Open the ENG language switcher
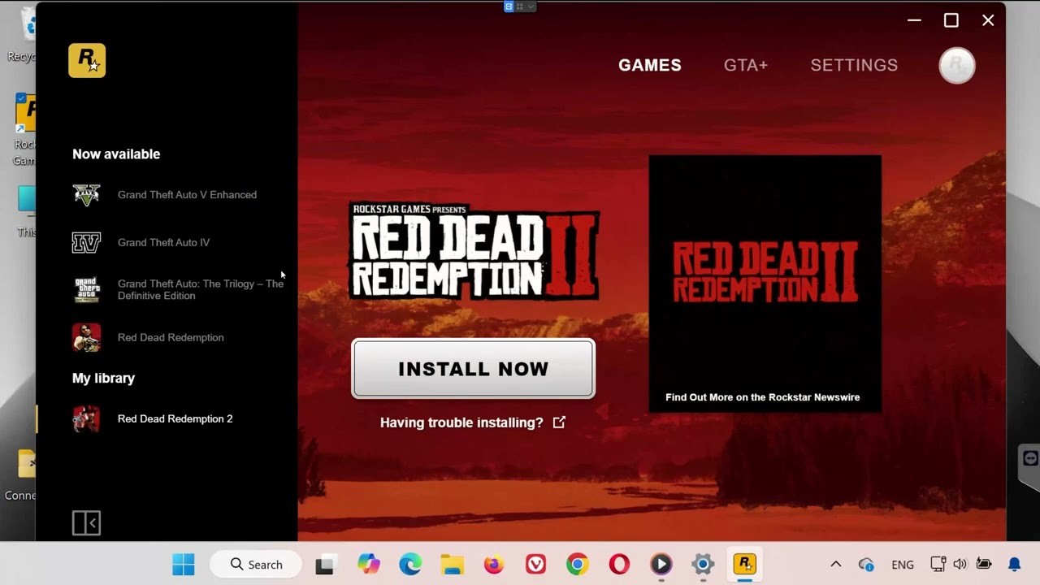1040x585 pixels. point(903,565)
